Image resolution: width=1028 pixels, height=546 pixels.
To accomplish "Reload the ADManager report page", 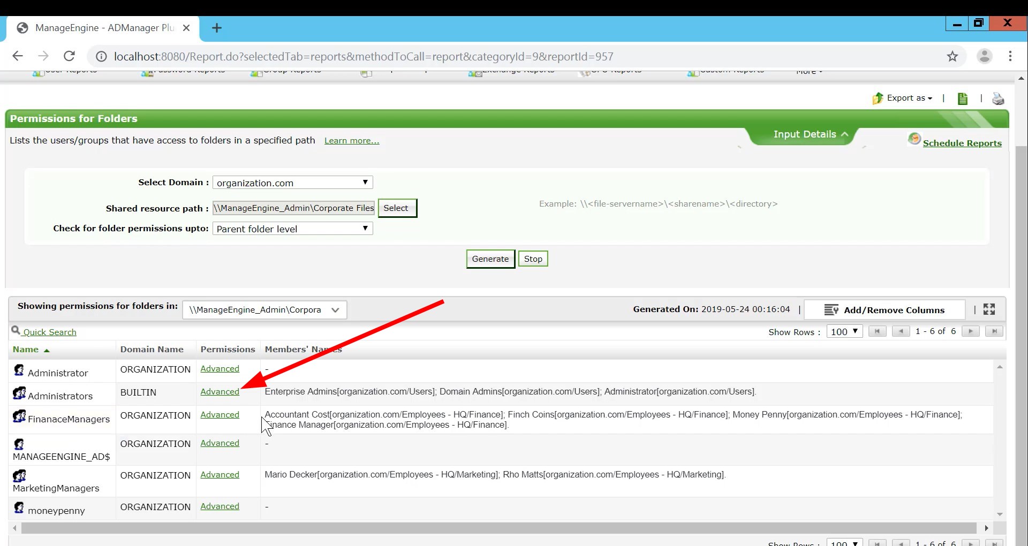I will [69, 56].
